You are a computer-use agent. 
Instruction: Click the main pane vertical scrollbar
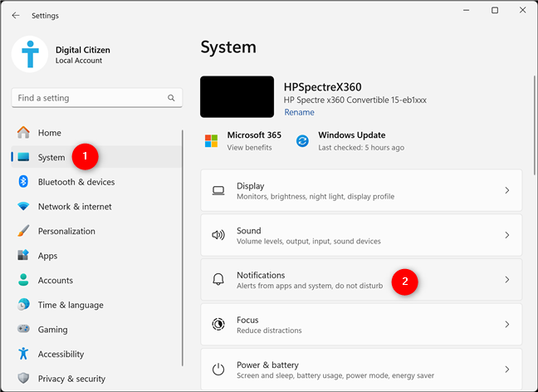pos(535,125)
